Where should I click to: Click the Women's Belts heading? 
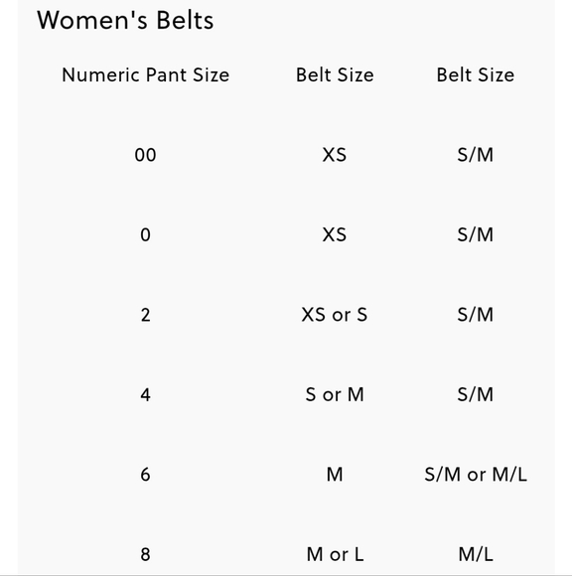125,20
